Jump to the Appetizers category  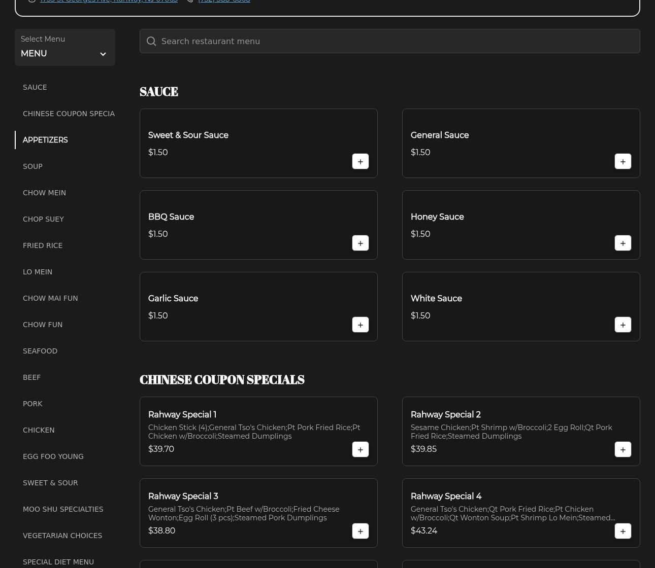click(x=45, y=140)
